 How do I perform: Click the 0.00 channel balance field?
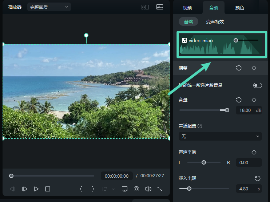tap(249, 162)
